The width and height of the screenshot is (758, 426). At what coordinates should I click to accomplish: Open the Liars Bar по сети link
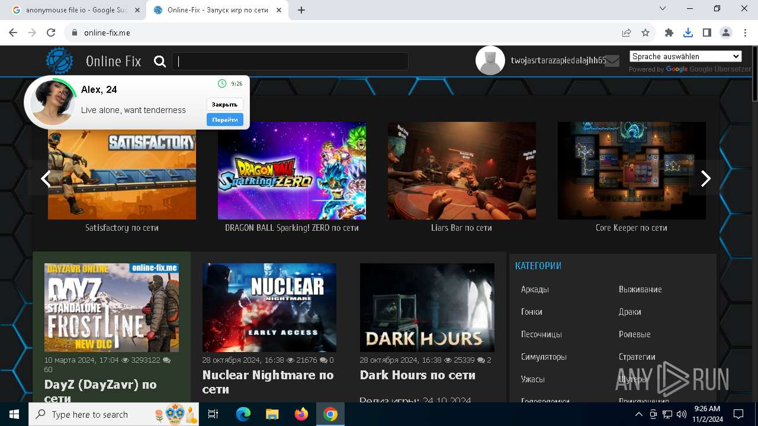(461, 228)
